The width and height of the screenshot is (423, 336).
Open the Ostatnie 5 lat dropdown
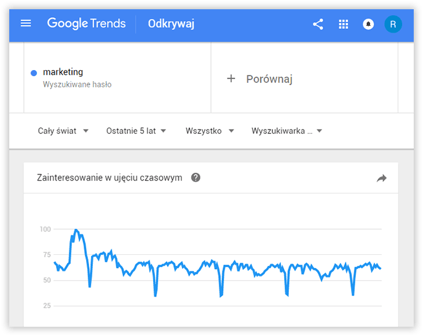pos(136,131)
